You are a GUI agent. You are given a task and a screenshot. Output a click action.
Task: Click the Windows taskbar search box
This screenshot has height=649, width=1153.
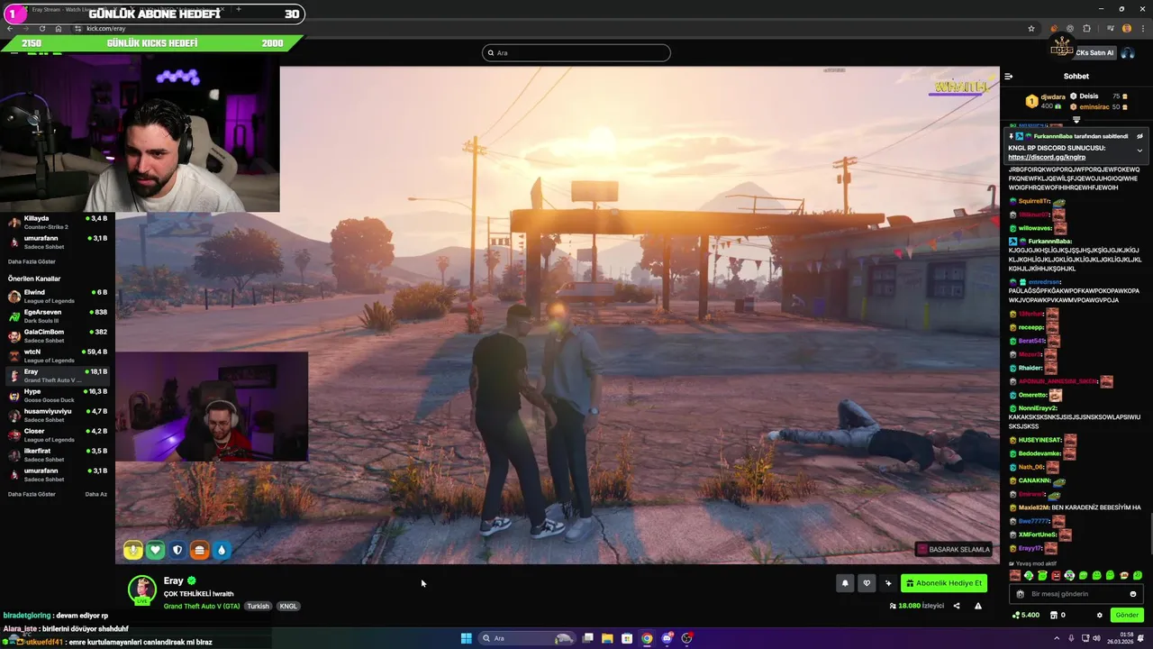528,638
